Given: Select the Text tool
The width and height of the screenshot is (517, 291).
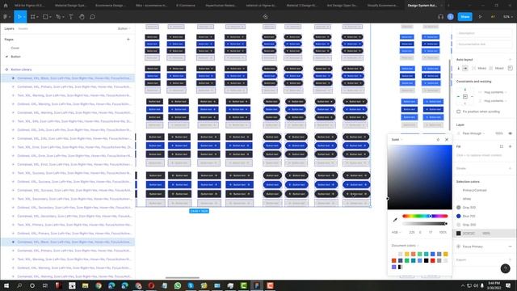Looking at the screenshot, I should pos(71,16).
